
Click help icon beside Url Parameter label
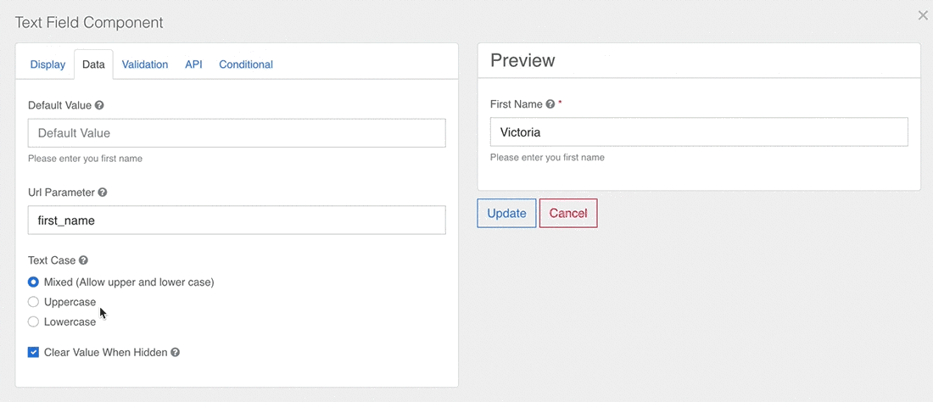103,193
